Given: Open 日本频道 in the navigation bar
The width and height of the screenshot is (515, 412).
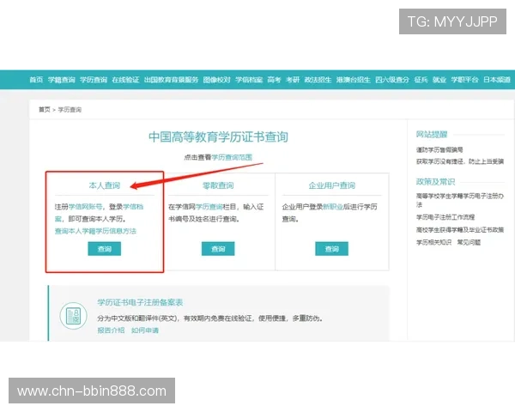Looking at the screenshot, I should (x=497, y=80).
